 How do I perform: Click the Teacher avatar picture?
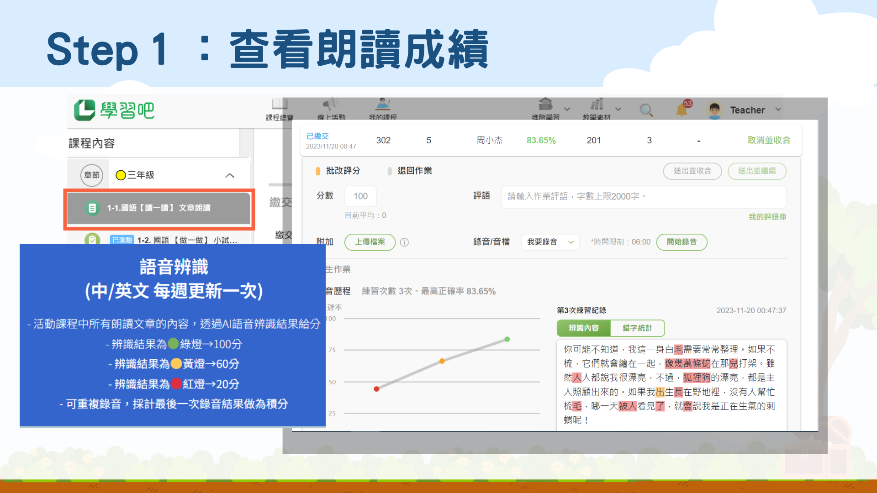tap(714, 110)
